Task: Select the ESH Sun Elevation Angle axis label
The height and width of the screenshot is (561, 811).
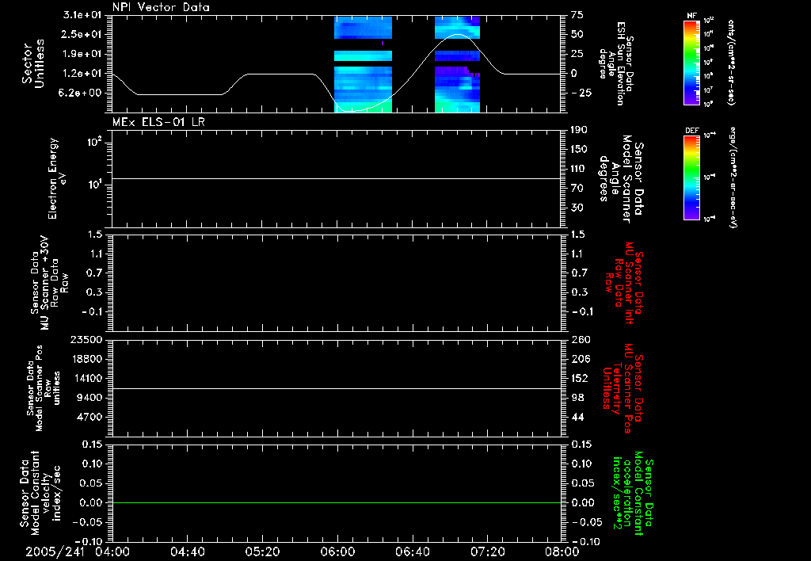Action: click(x=618, y=63)
